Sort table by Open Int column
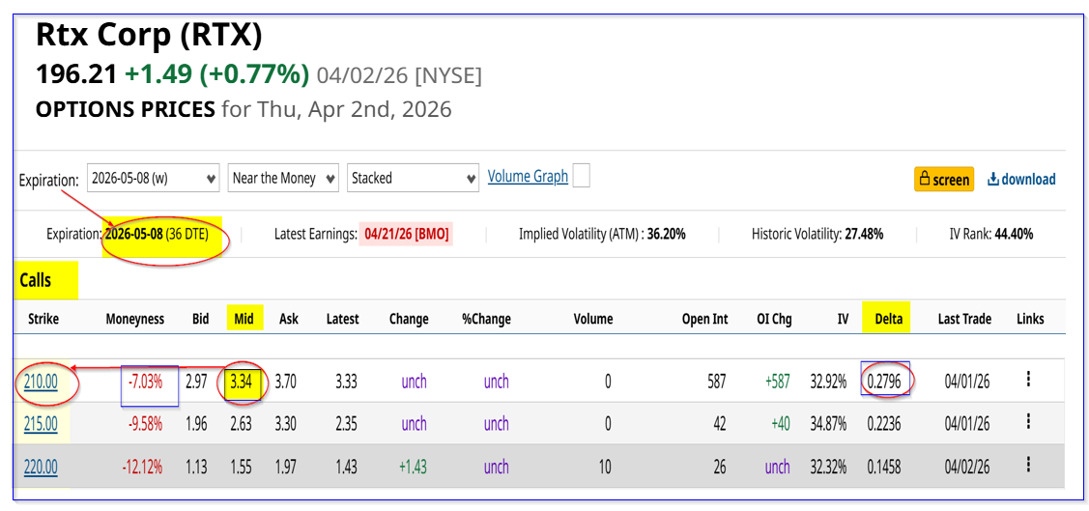 click(x=704, y=319)
